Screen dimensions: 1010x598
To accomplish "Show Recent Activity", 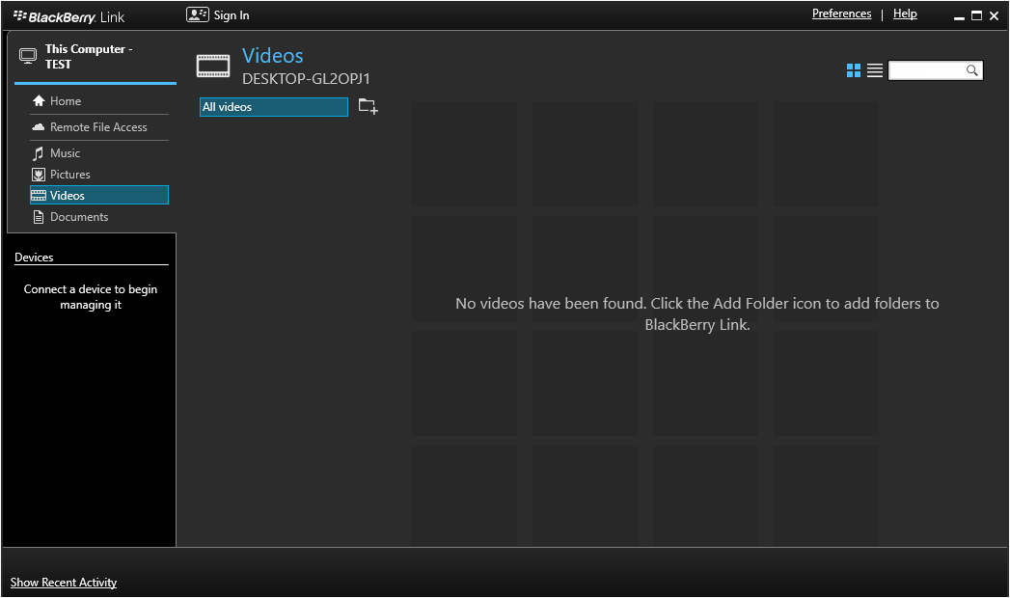I will pos(64,583).
